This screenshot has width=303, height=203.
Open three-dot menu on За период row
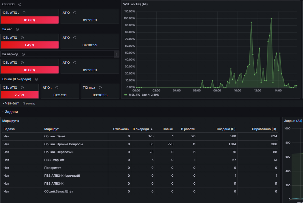(116, 54)
